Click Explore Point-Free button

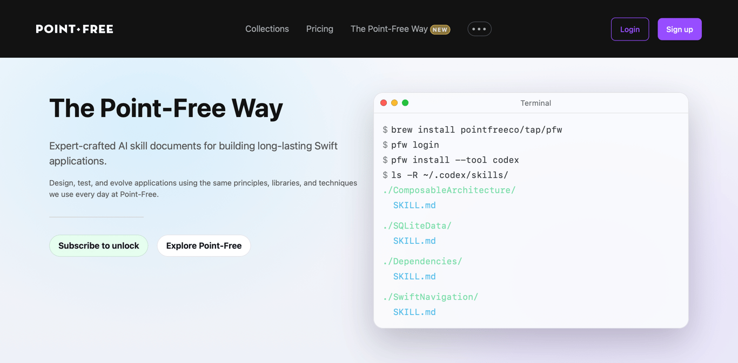(204, 245)
